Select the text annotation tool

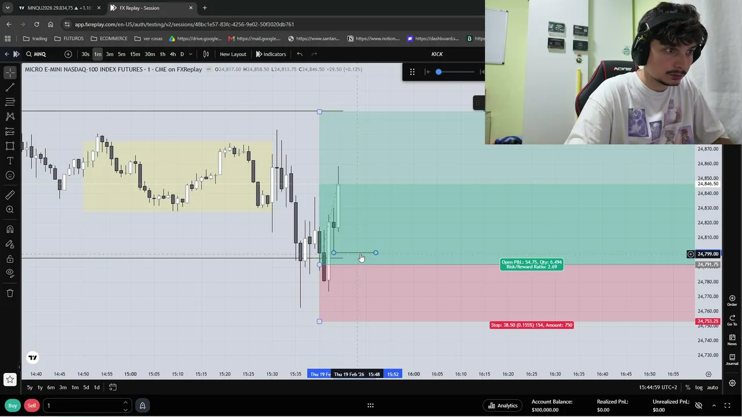10,160
